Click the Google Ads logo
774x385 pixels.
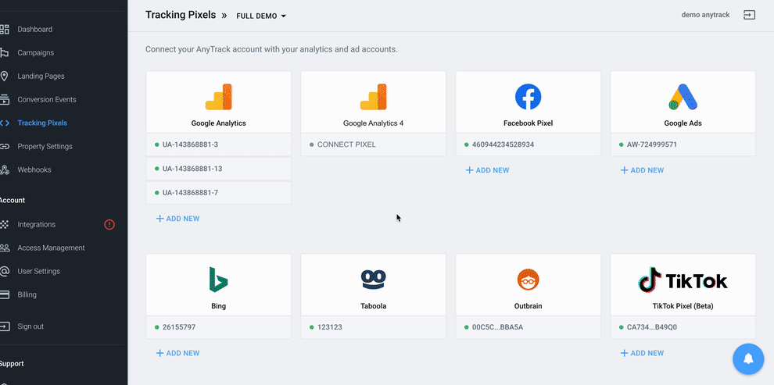click(683, 97)
